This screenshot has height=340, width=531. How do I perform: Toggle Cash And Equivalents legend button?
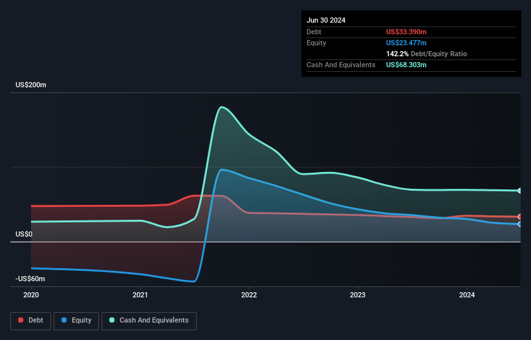(x=149, y=321)
